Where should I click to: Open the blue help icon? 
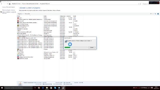(x=158, y=14)
